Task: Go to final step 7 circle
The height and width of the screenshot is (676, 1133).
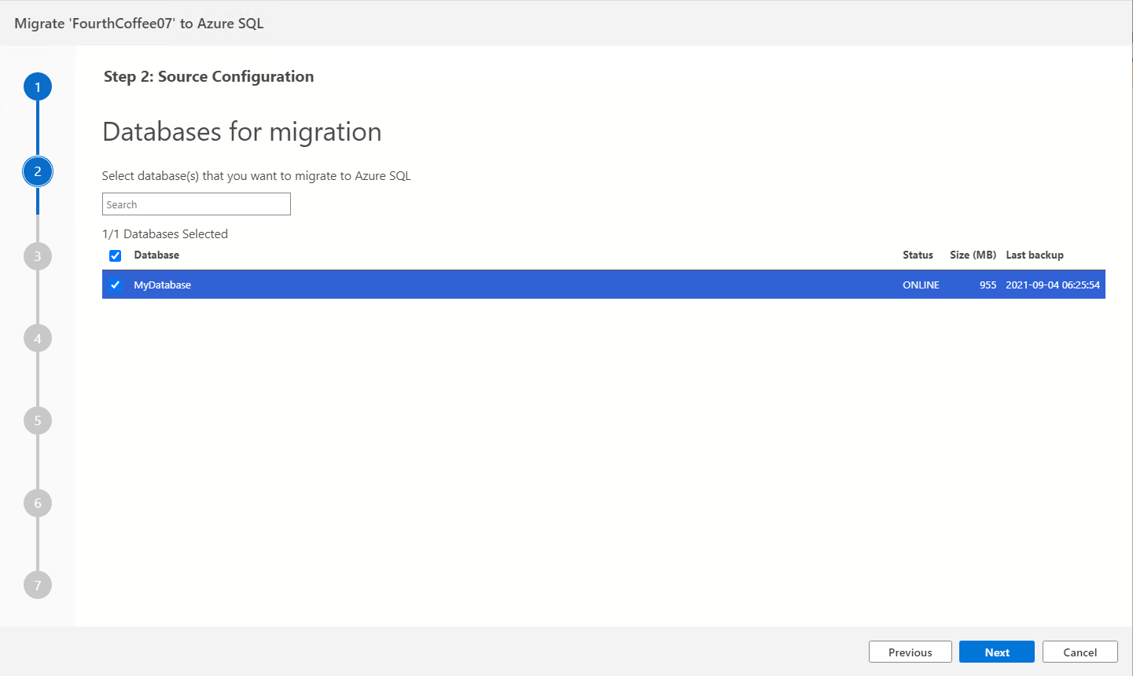Action: (x=38, y=585)
